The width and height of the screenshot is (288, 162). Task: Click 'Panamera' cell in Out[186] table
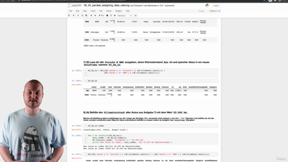102,95
